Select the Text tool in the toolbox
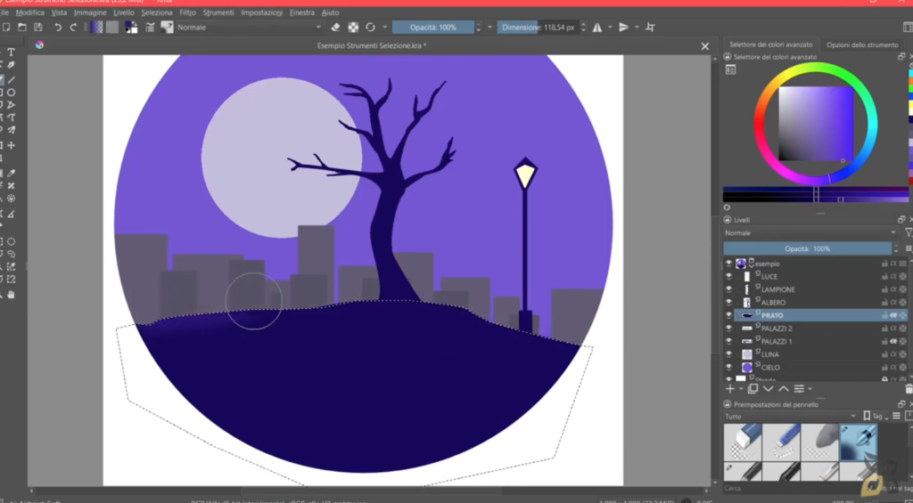 (x=11, y=53)
